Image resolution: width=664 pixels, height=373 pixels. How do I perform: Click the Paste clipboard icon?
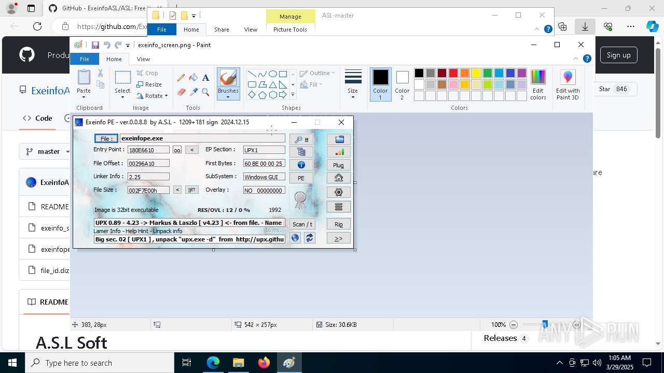tap(84, 77)
